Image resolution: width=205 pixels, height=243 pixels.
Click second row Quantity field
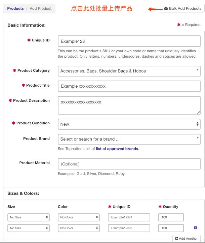tap(171, 228)
